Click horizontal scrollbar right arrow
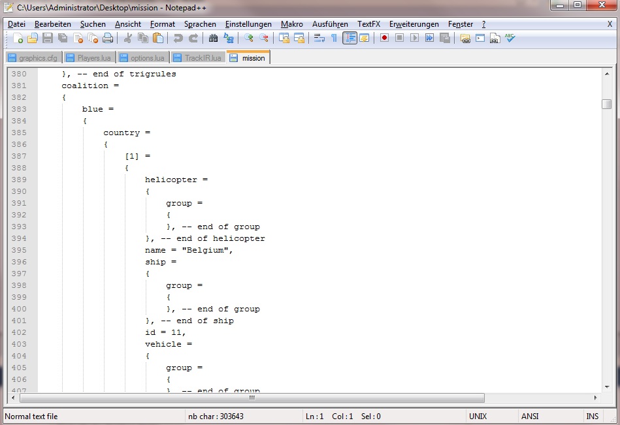 [x=595, y=398]
